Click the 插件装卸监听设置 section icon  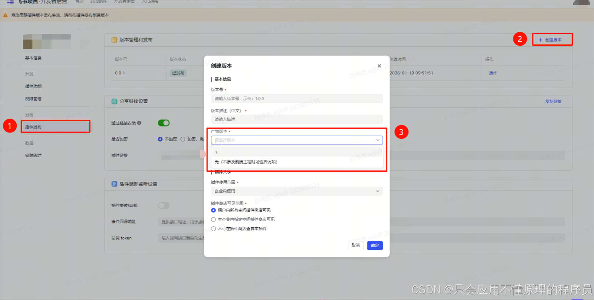[114, 184]
